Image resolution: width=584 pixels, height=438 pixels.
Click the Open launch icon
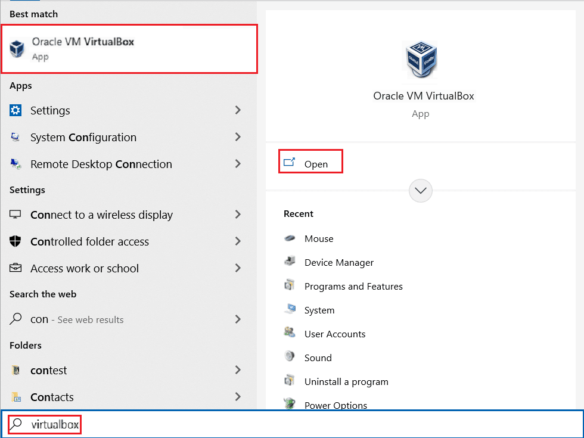pyautogui.click(x=290, y=162)
